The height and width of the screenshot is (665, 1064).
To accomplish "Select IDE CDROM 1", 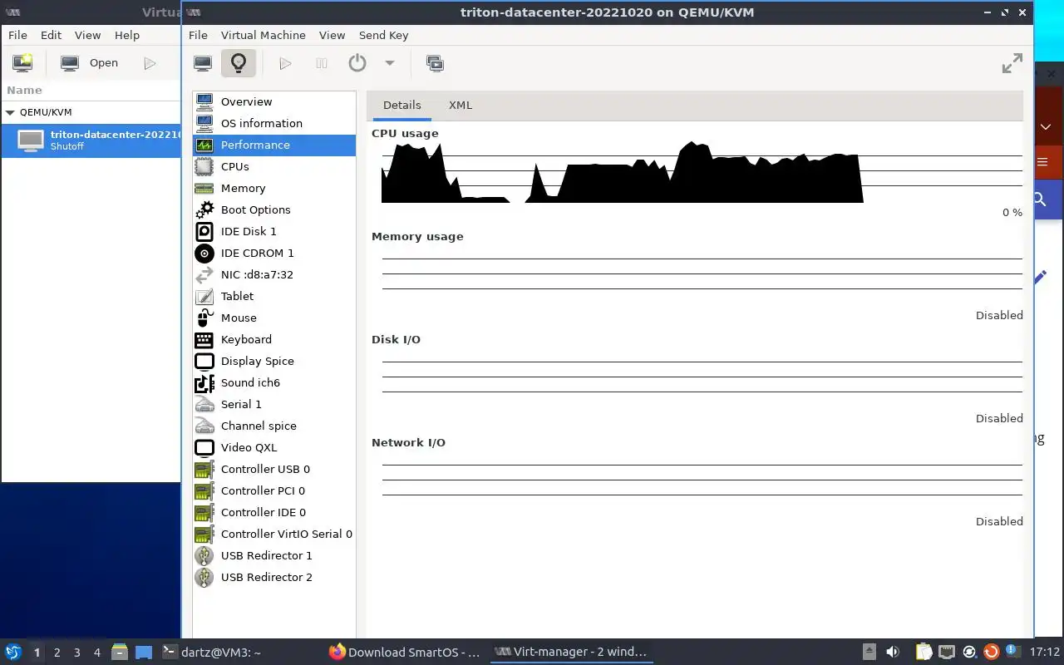I will coord(274,253).
